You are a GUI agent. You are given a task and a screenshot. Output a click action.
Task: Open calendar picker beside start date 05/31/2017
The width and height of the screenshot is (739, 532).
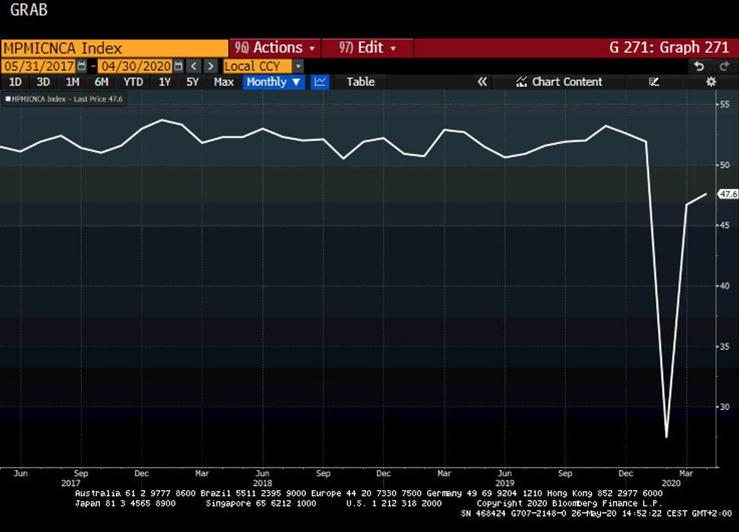click(82, 66)
